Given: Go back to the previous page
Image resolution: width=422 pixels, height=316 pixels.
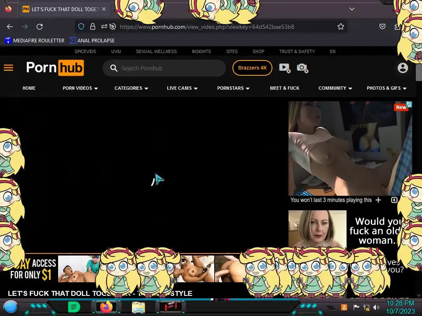Looking at the screenshot, I should [x=10, y=27].
